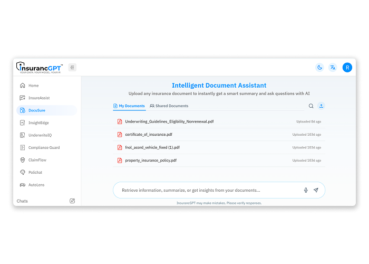Open ClaimFlow from sidebar
The image size is (369, 264).
[46, 160]
